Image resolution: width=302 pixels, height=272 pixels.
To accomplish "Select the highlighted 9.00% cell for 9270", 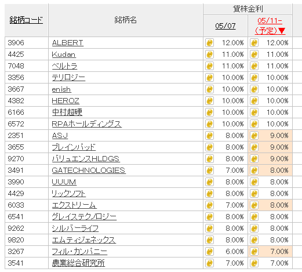I will [x=270, y=159].
